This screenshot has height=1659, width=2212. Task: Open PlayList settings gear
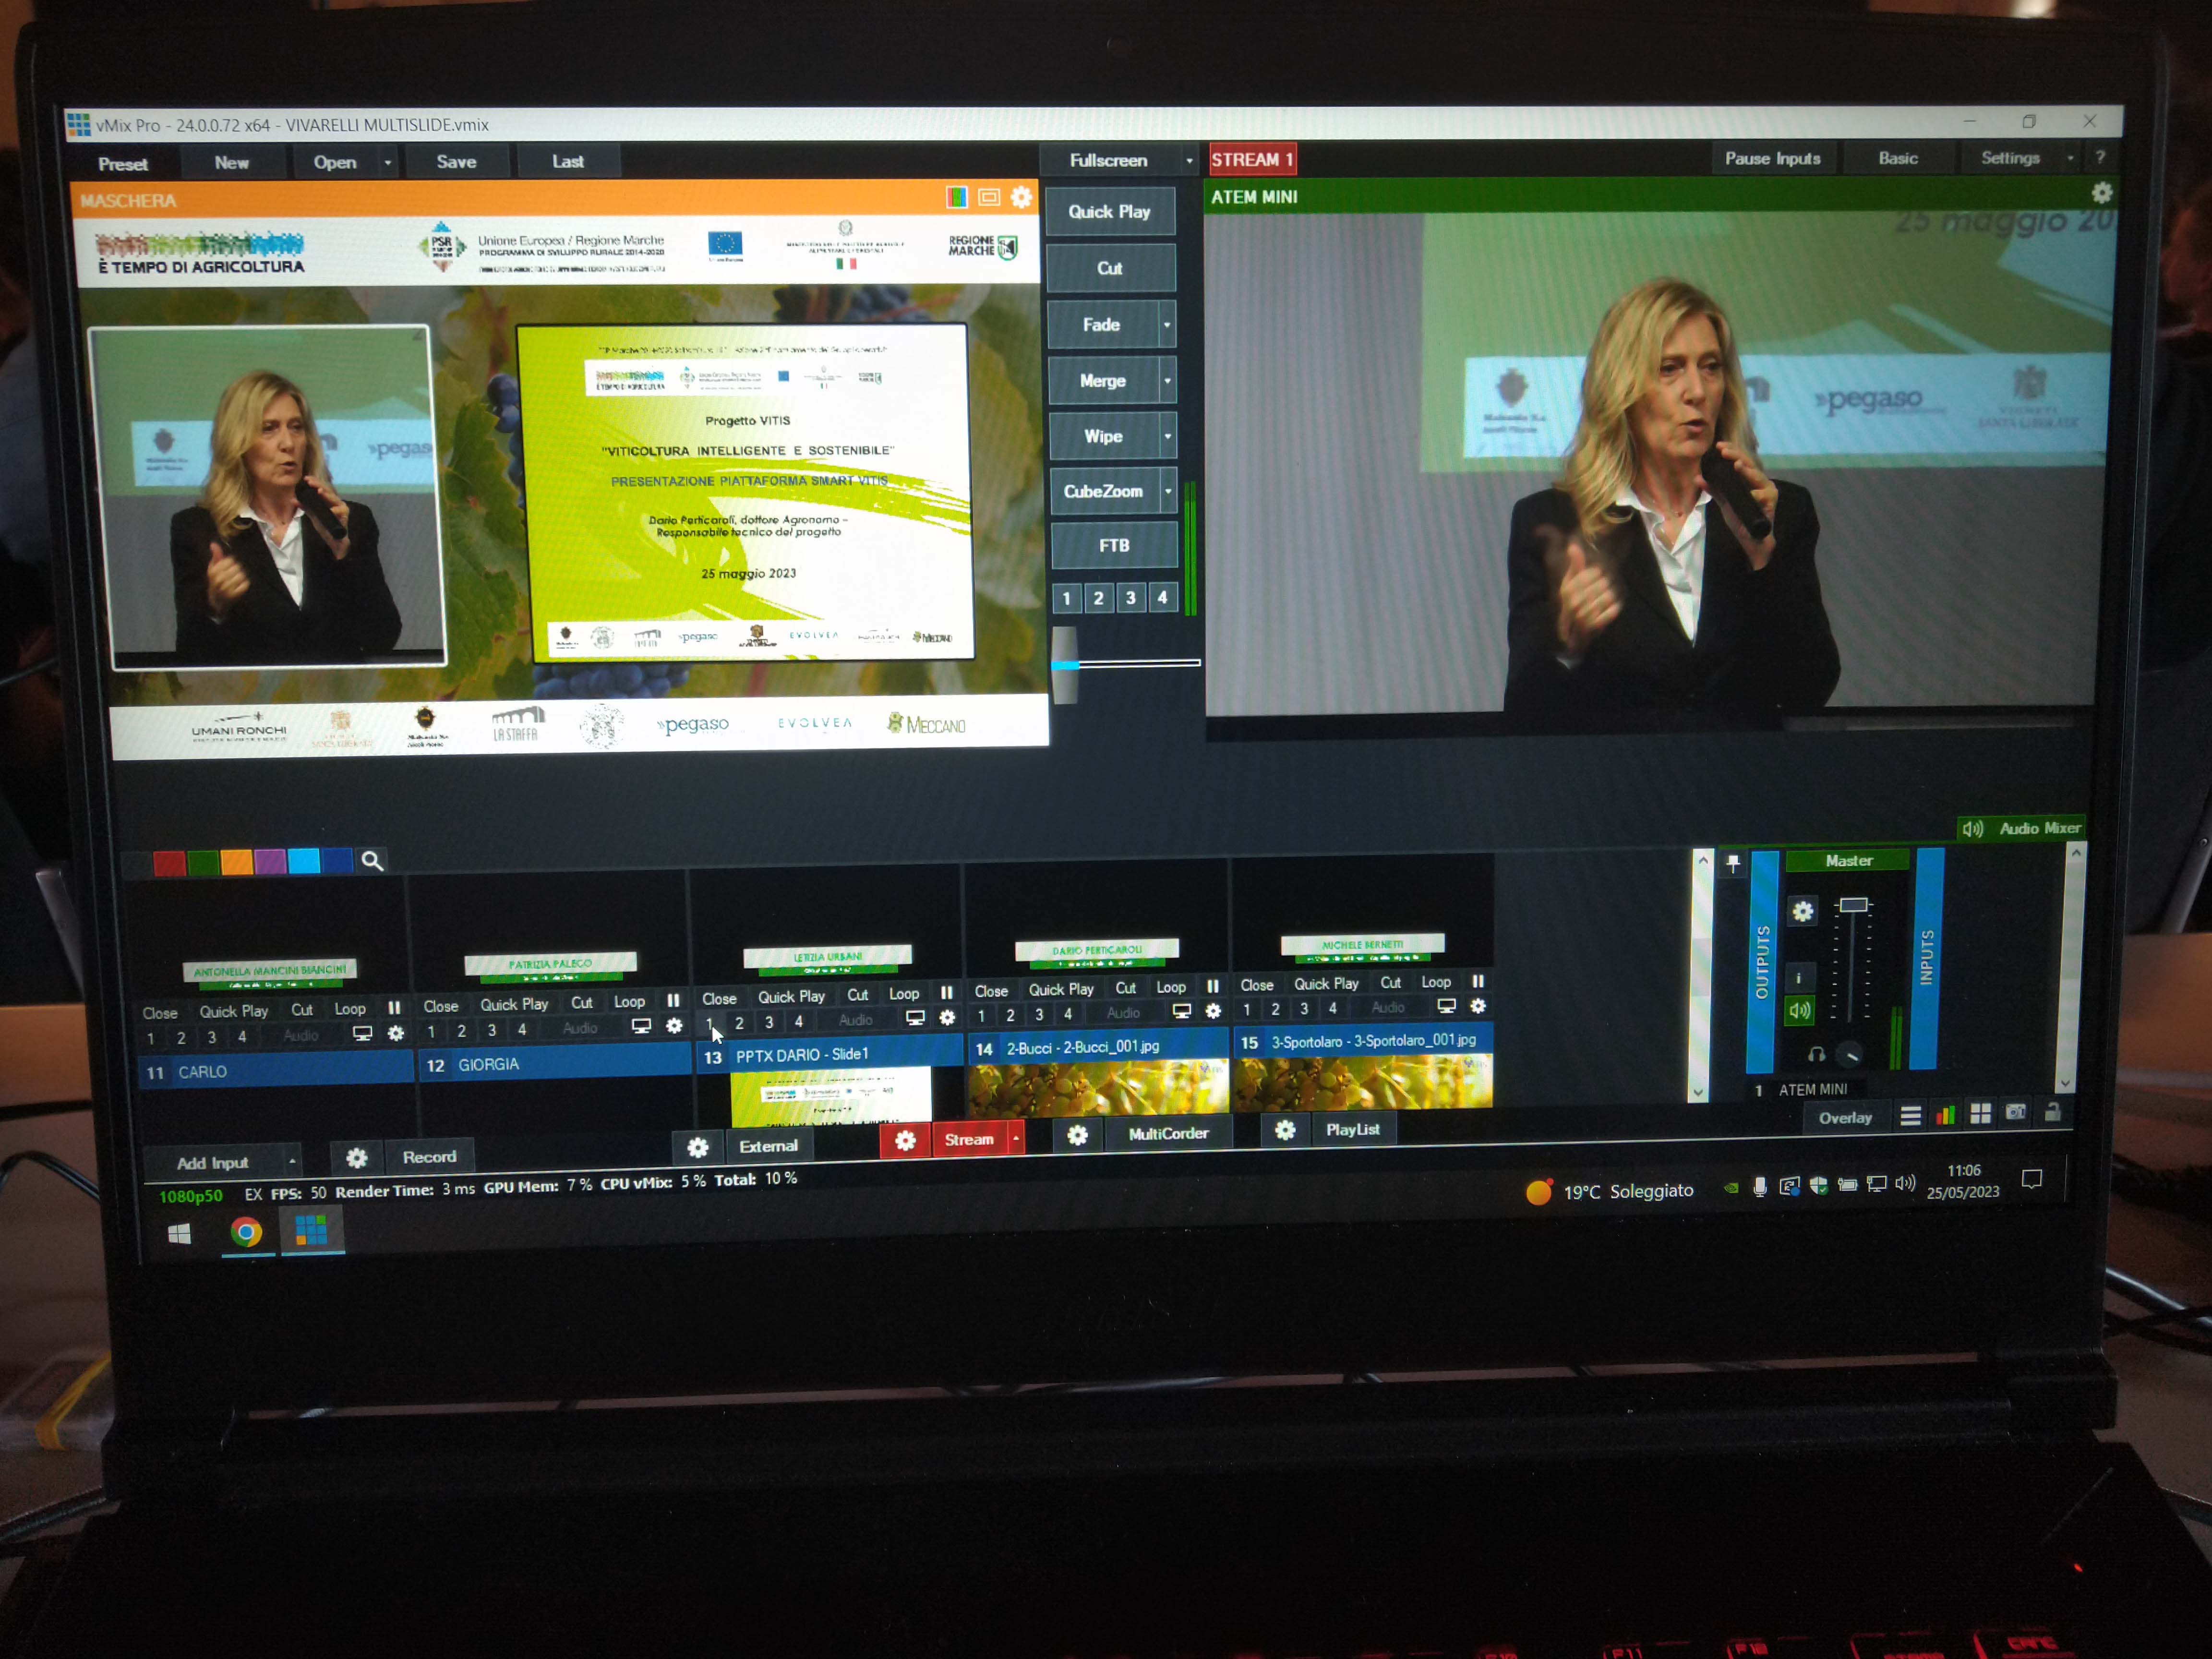1285,1130
